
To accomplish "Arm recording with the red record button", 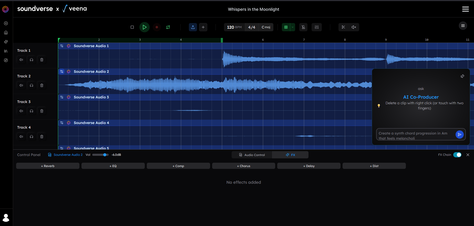I will click(x=157, y=27).
